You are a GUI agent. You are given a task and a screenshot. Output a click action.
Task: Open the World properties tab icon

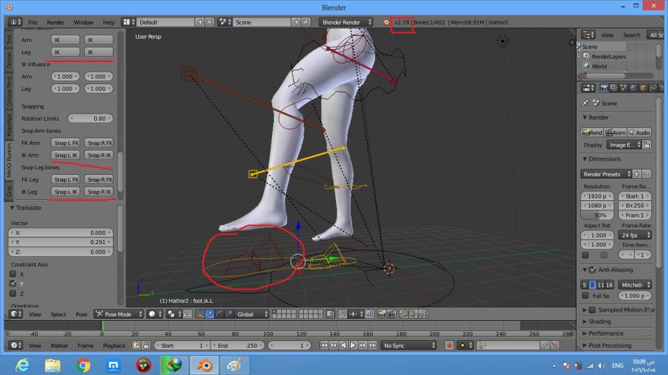[633, 87]
